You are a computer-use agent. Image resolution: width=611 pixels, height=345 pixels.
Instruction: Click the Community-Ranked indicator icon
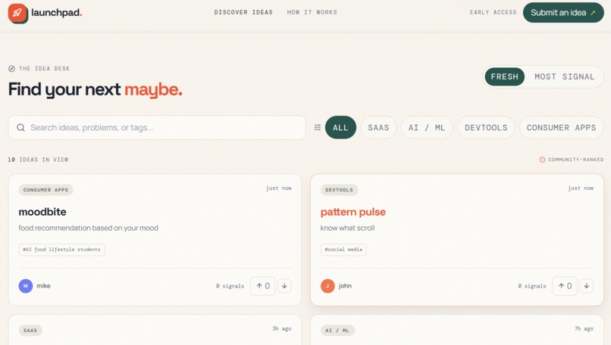(542, 160)
